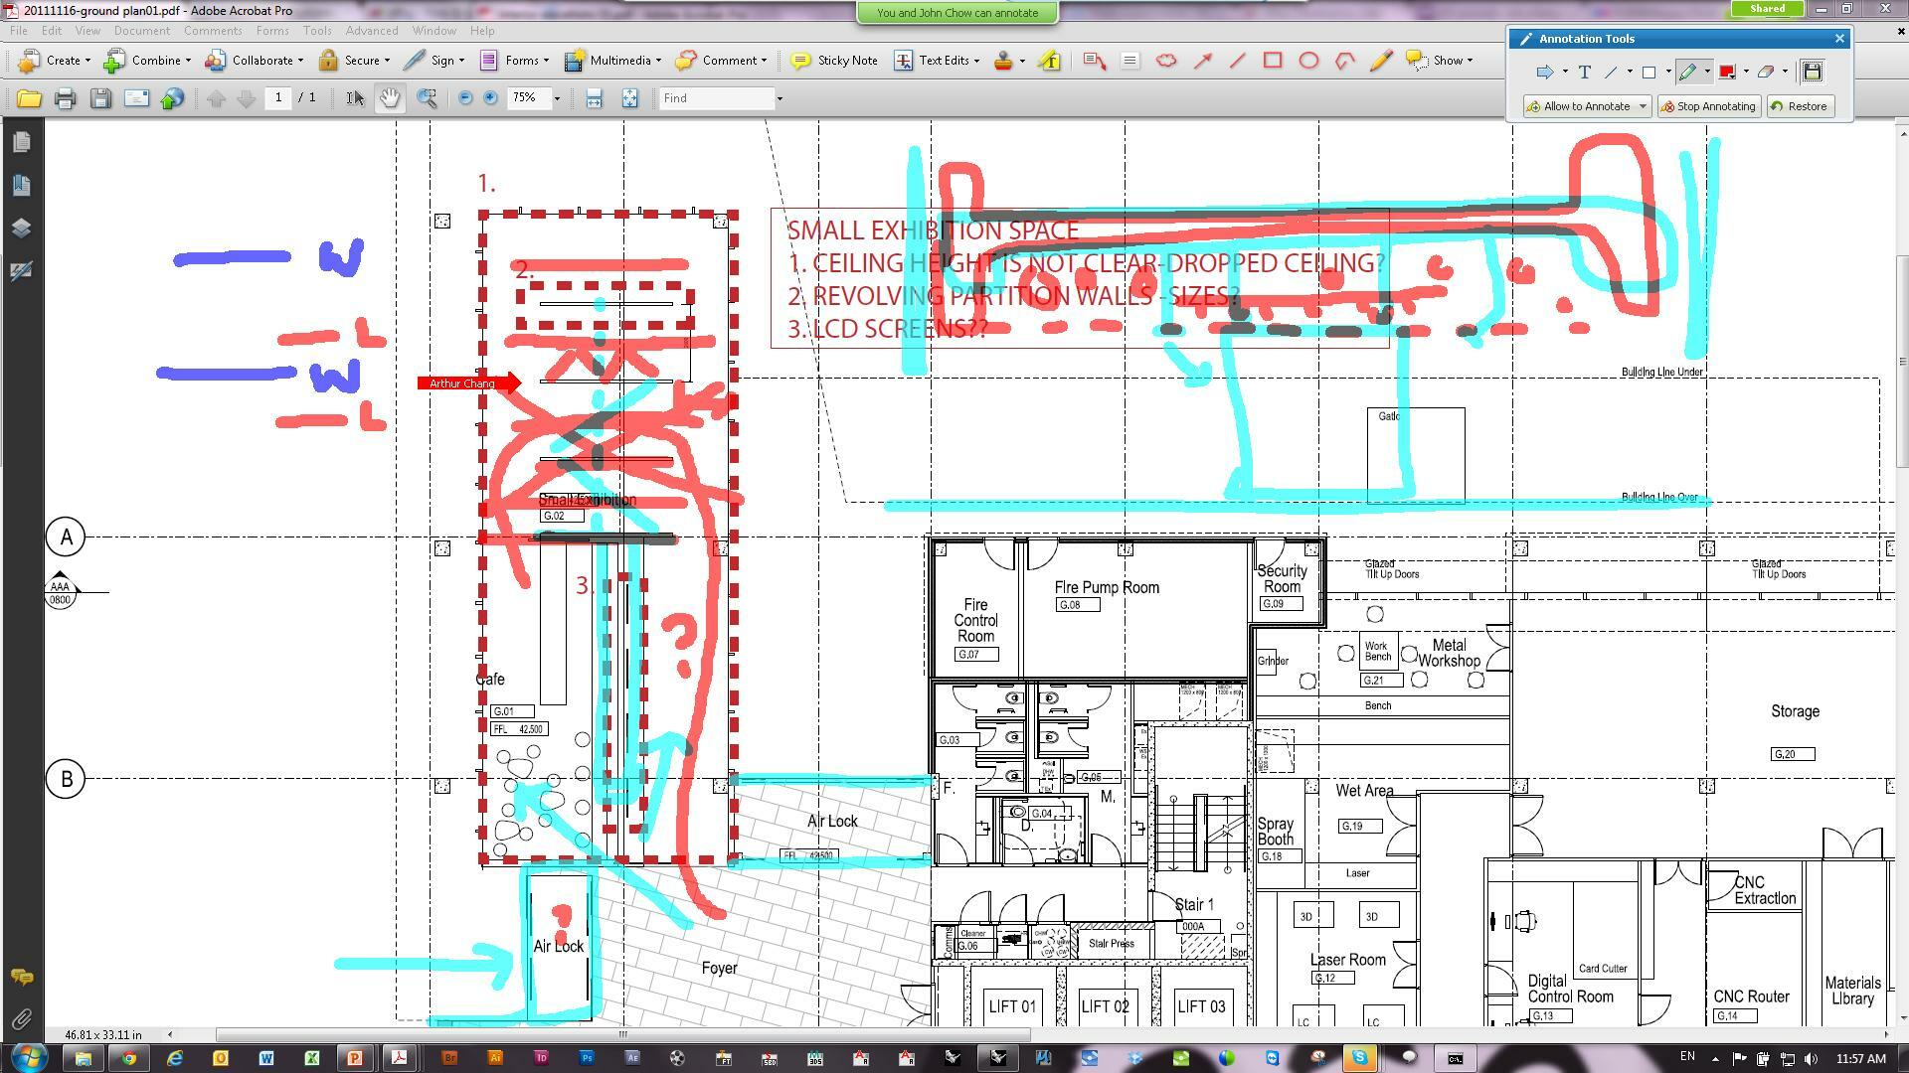1909x1073 pixels.
Task: Print the document with printer icon
Action: [66, 98]
